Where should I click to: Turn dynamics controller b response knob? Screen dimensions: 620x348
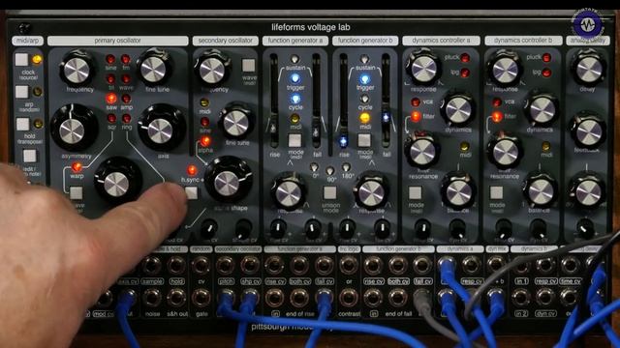tap(506, 69)
